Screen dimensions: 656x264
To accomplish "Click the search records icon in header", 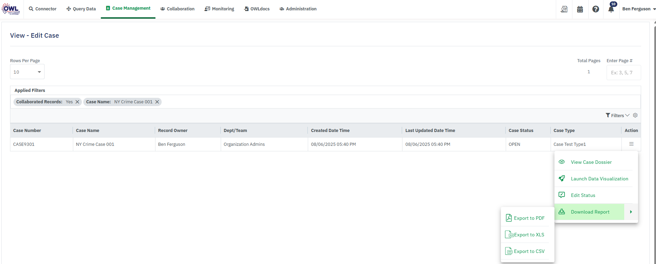I will (564, 9).
